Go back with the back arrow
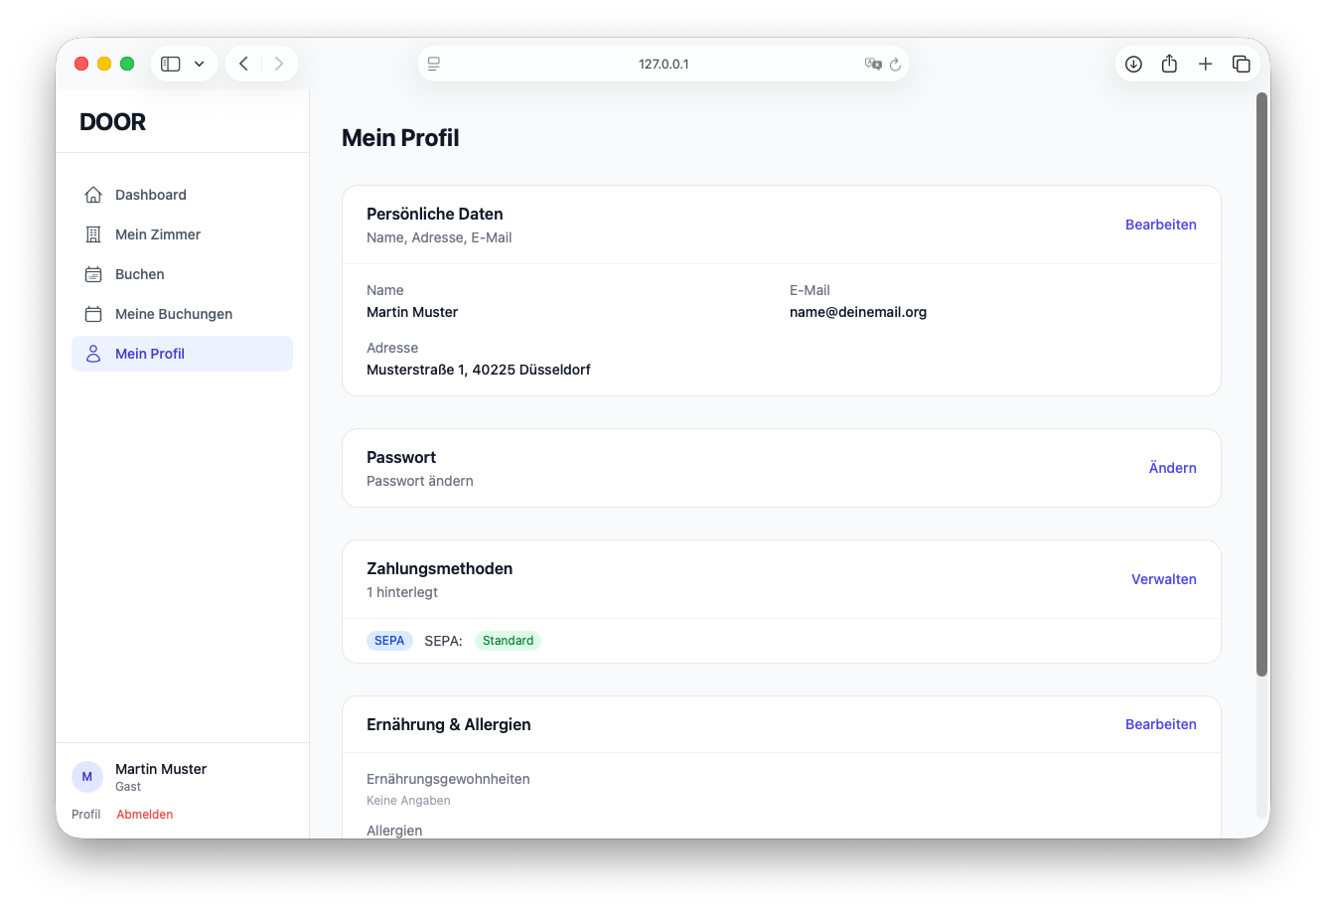This screenshot has width=1326, height=912. coord(243,64)
